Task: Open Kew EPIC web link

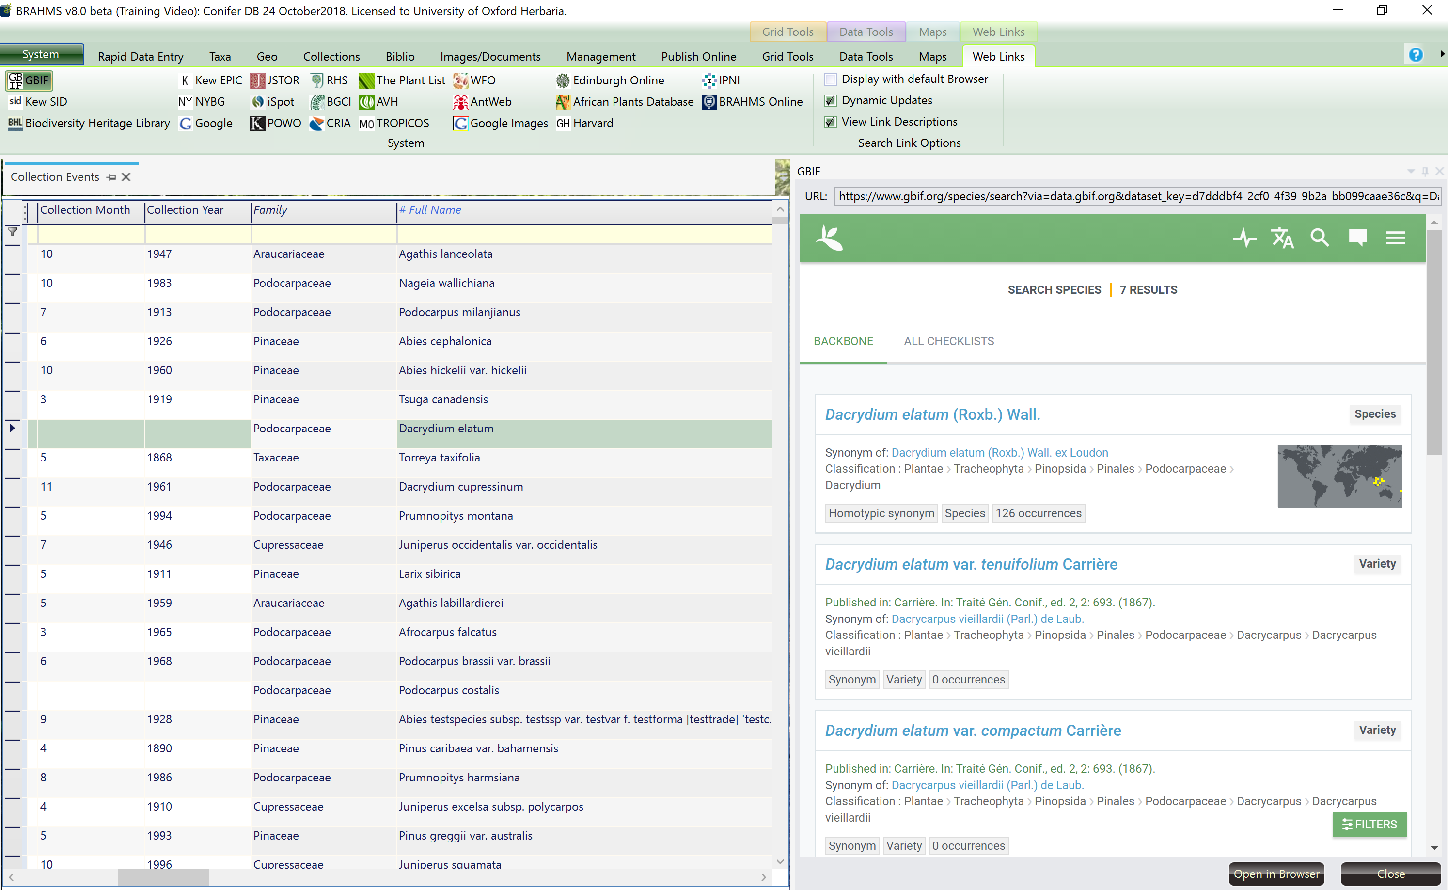Action: point(210,80)
